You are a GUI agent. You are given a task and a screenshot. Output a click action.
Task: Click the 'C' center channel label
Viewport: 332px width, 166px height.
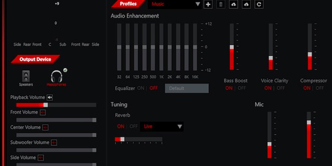(x=50, y=44)
